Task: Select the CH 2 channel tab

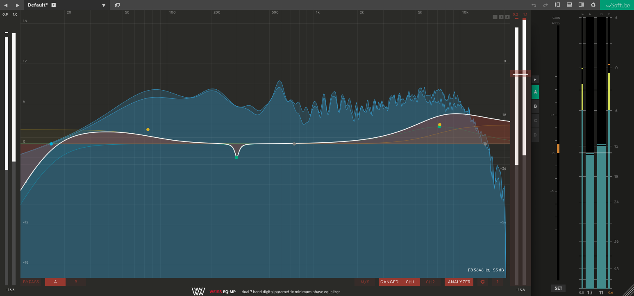Action: 430,282
